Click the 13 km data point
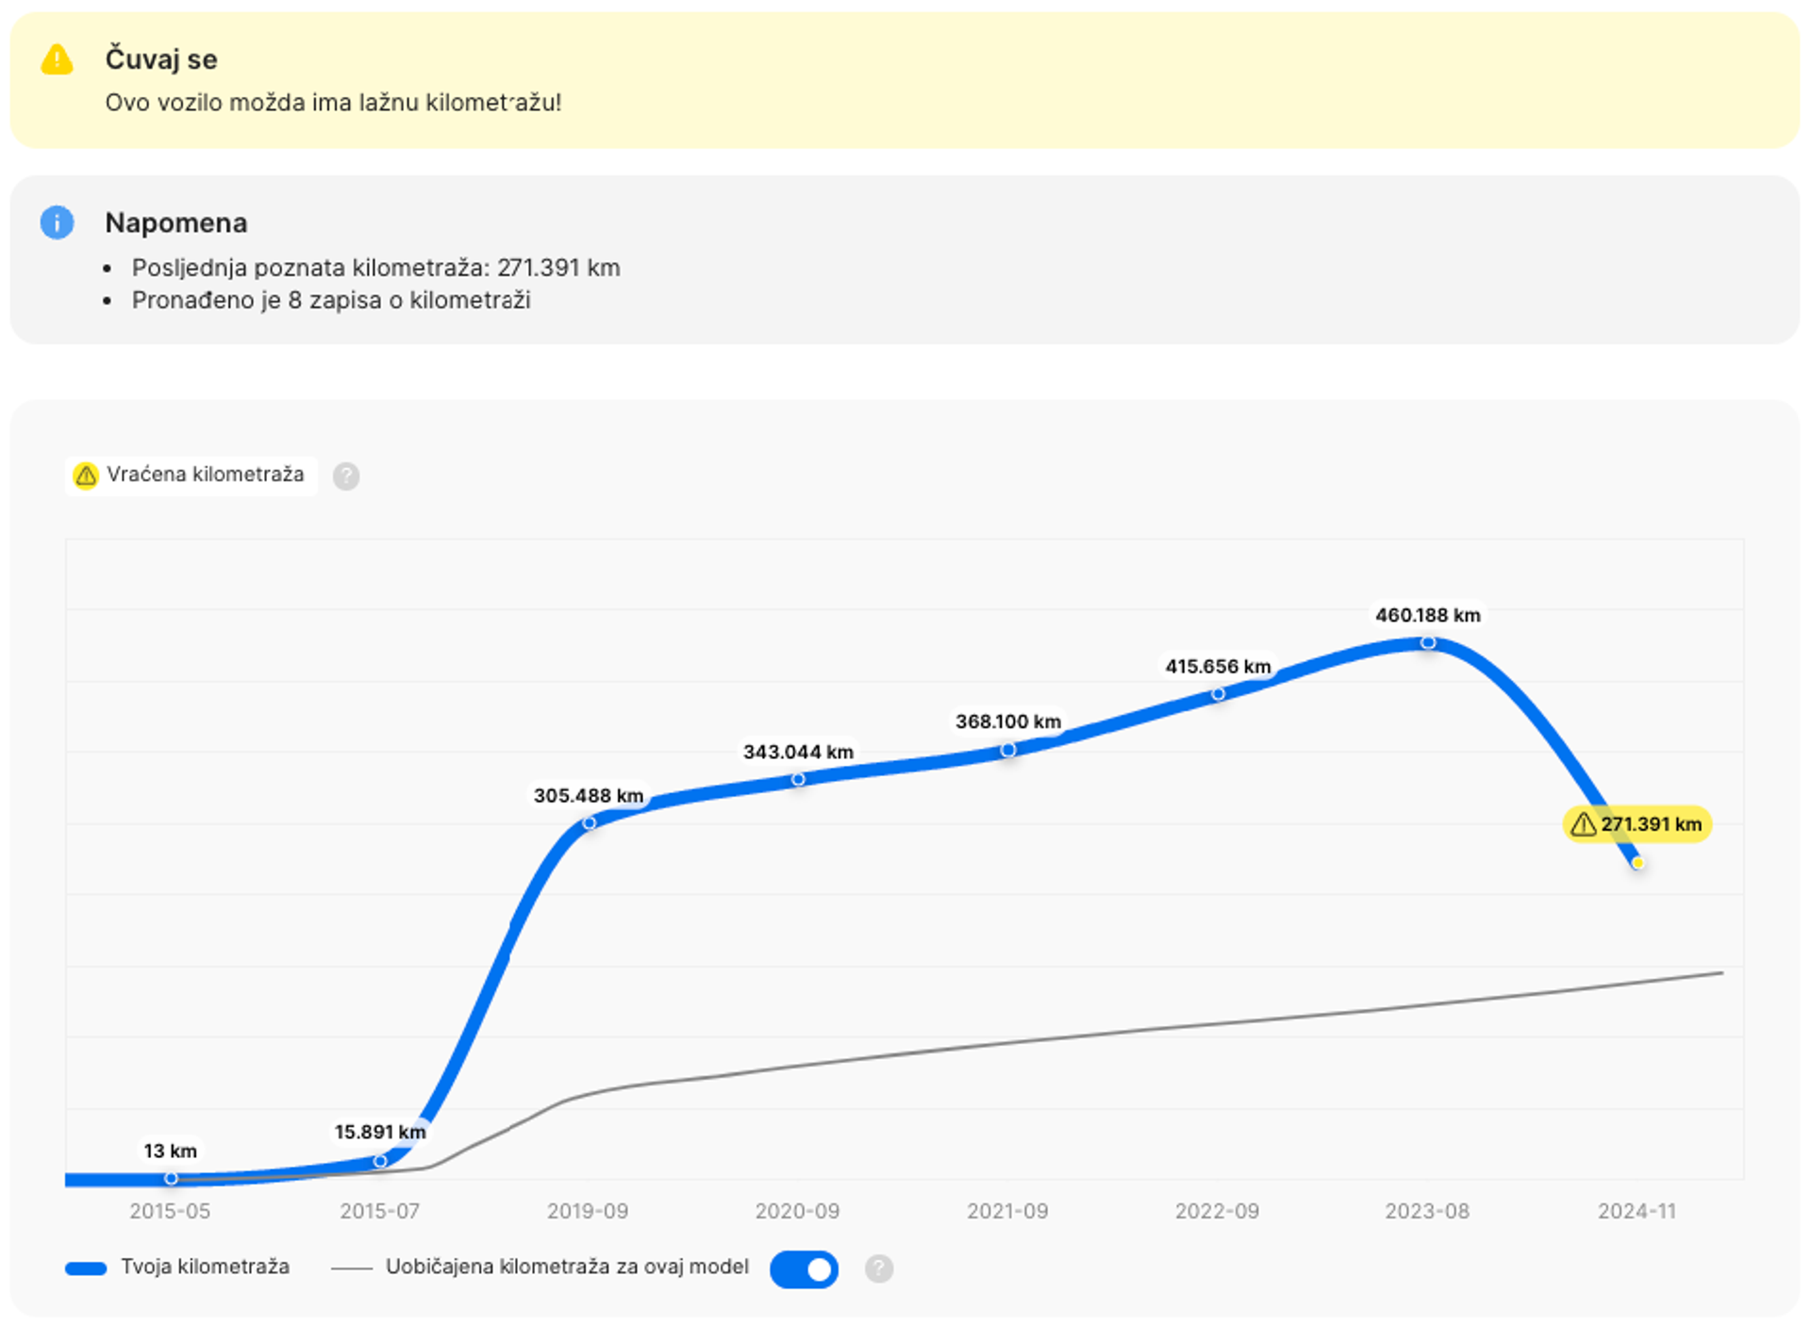Image resolution: width=1811 pixels, height=1326 pixels. point(171,1178)
